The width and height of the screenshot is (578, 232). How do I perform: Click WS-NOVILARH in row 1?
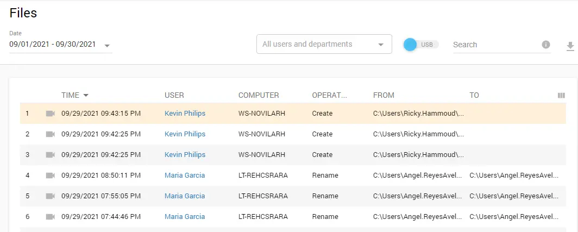[x=262, y=113]
